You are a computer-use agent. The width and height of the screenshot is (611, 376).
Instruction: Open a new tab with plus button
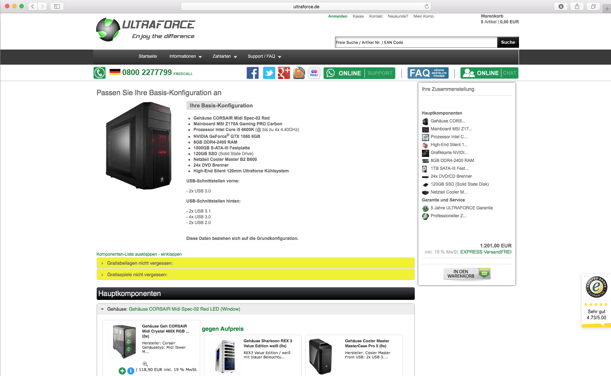click(x=607, y=9)
